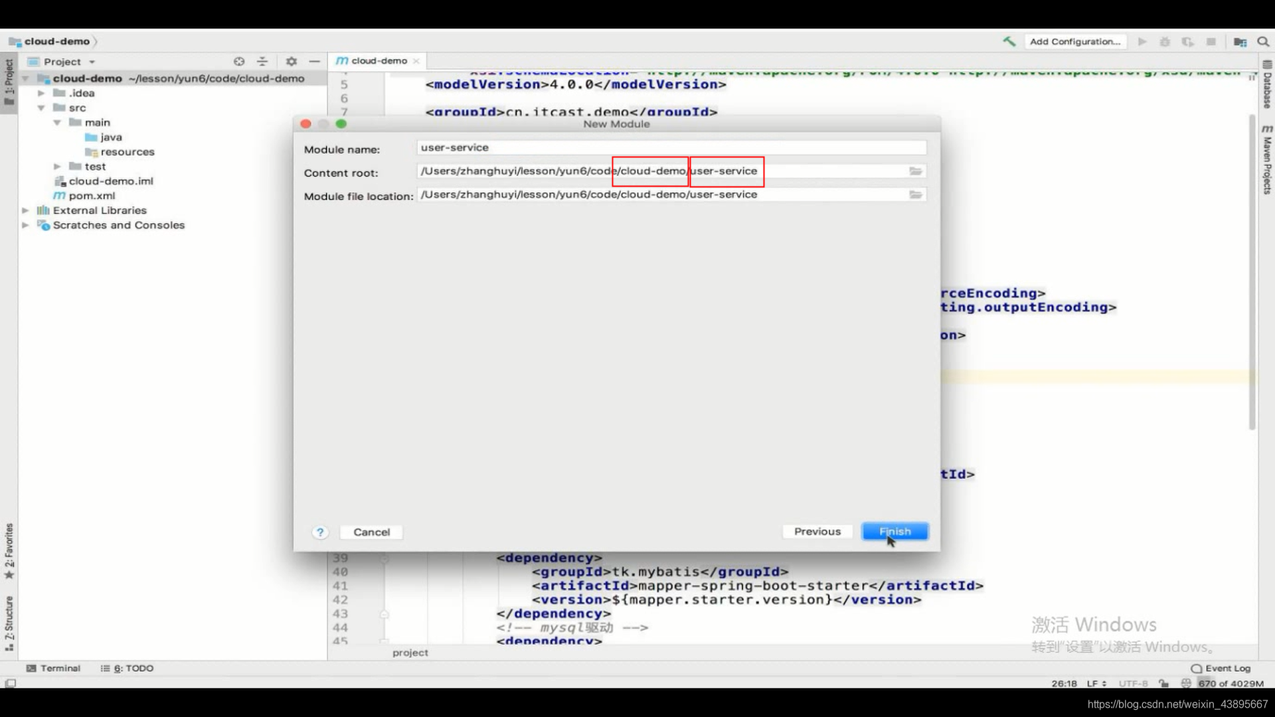Open Search Everywhere magnifier
The image size is (1275, 717).
tap(1263, 41)
